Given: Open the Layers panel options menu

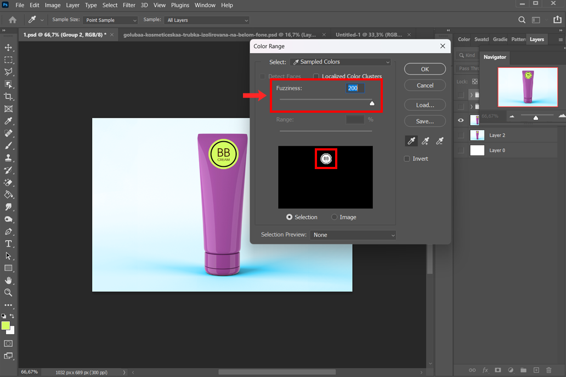Looking at the screenshot, I should coord(561,39).
